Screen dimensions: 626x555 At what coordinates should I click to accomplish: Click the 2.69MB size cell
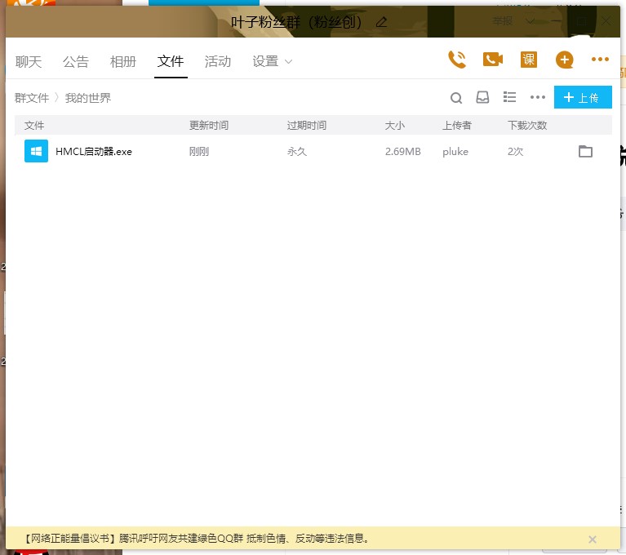(403, 151)
